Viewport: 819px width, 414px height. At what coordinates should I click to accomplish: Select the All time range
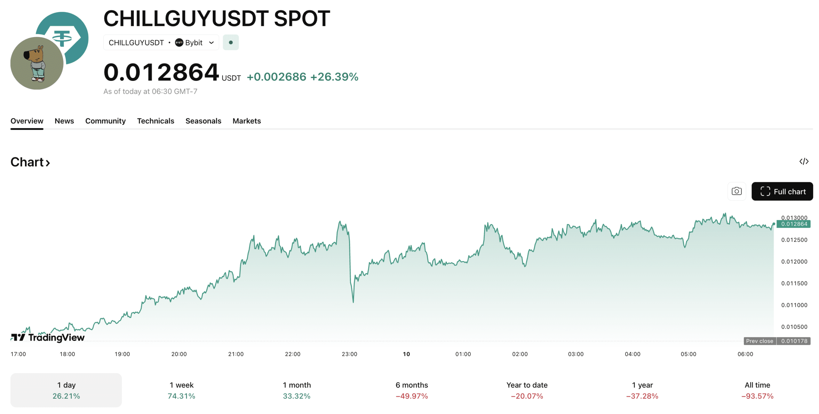[757, 390]
